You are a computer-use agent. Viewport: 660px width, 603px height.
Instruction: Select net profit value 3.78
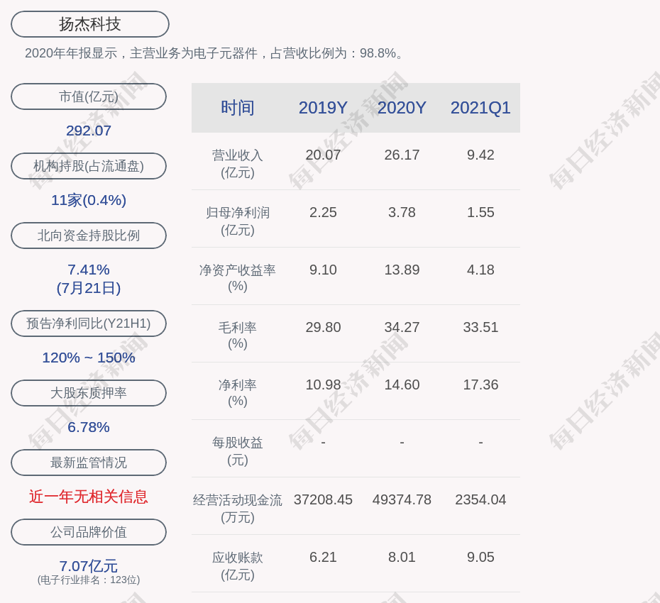click(402, 212)
